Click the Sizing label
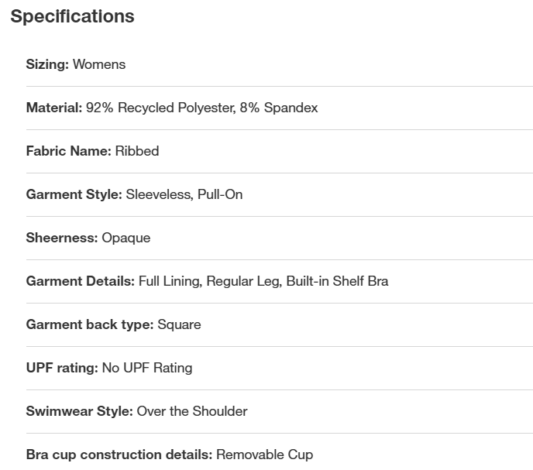533x470 pixels. click(47, 64)
